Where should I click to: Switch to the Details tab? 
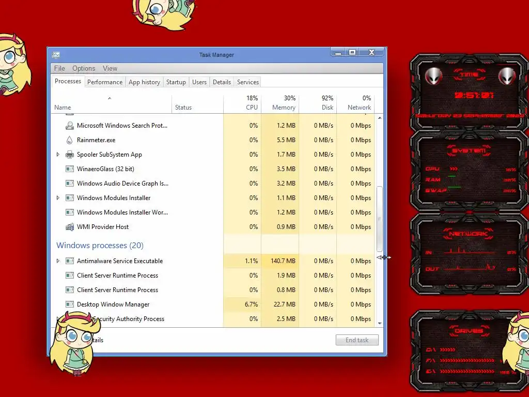click(x=222, y=82)
